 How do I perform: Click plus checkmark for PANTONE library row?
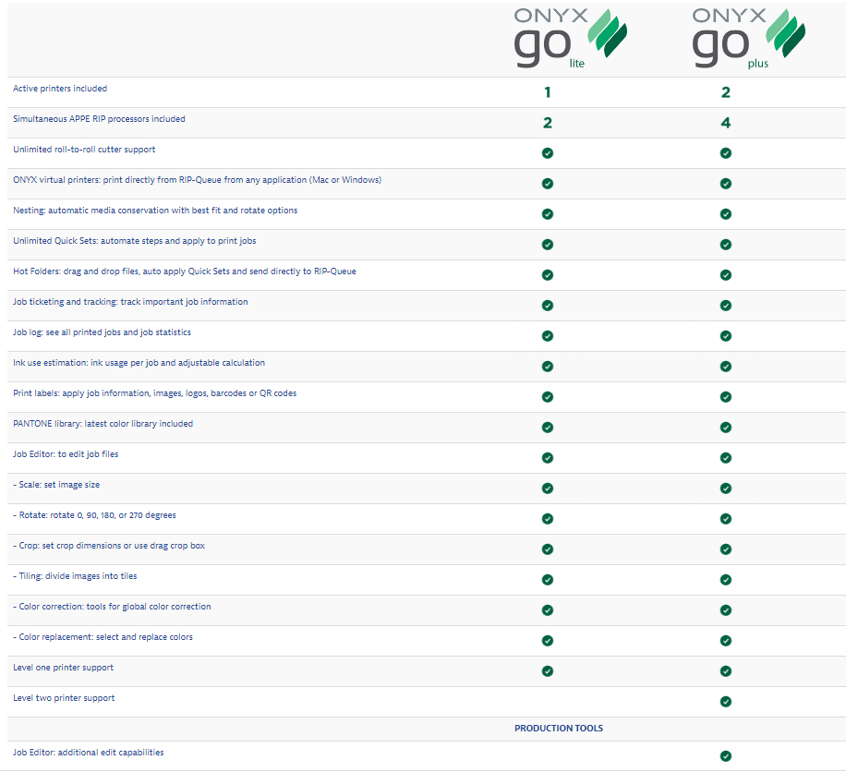tap(726, 428)
